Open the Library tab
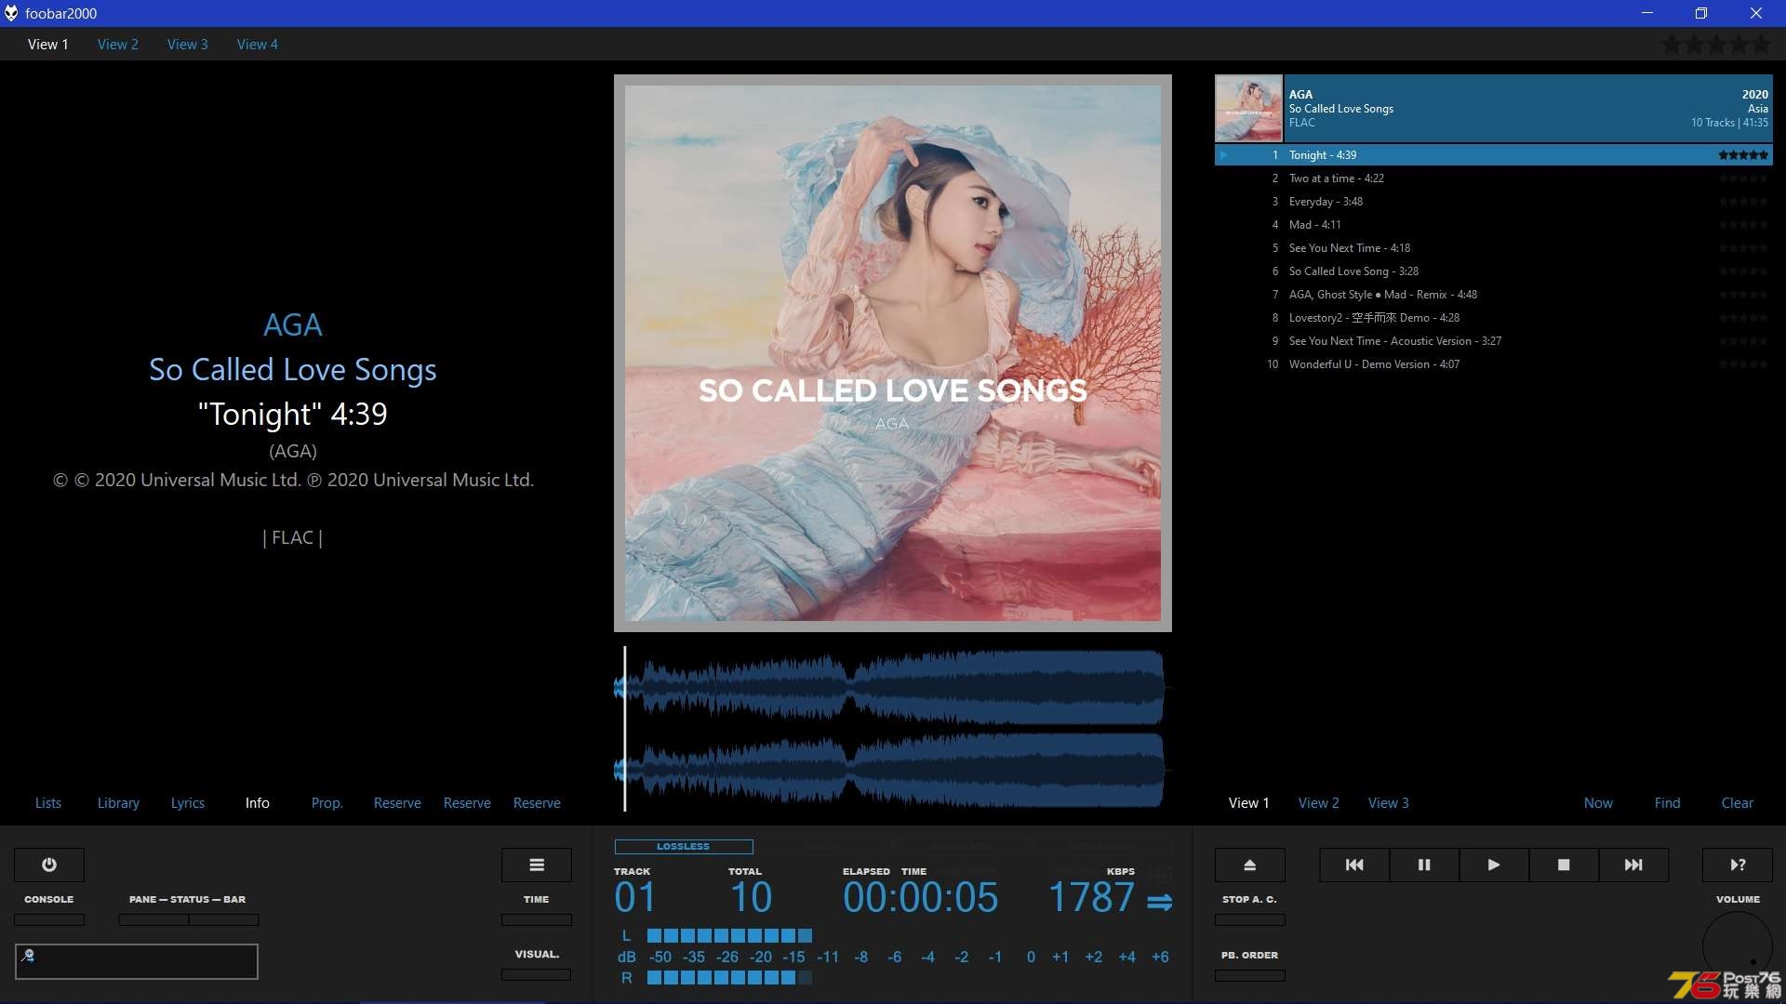1786x1004 pixels. pos(118,803)
